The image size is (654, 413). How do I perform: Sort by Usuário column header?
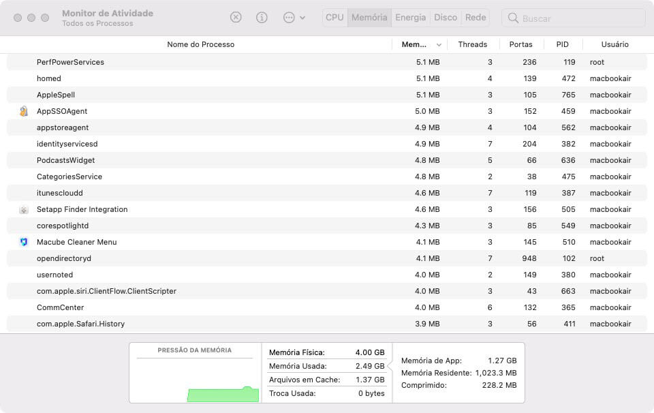614,44
